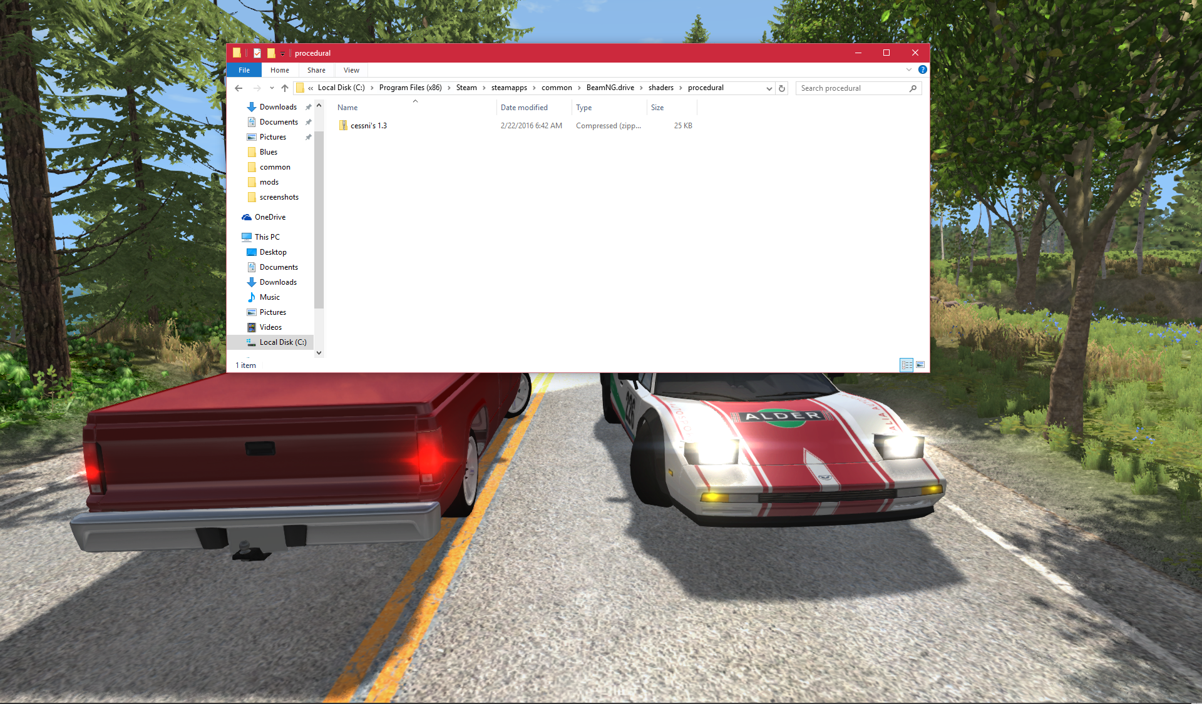
Task: Click the folder icon in title bar
Action: 237,53
